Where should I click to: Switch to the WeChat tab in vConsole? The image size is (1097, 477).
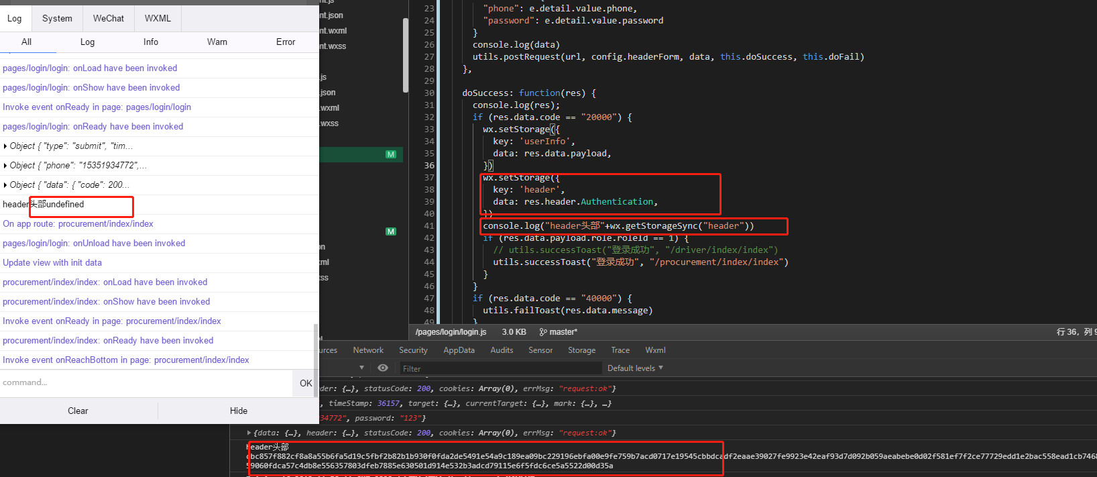(x=109, y=18)
